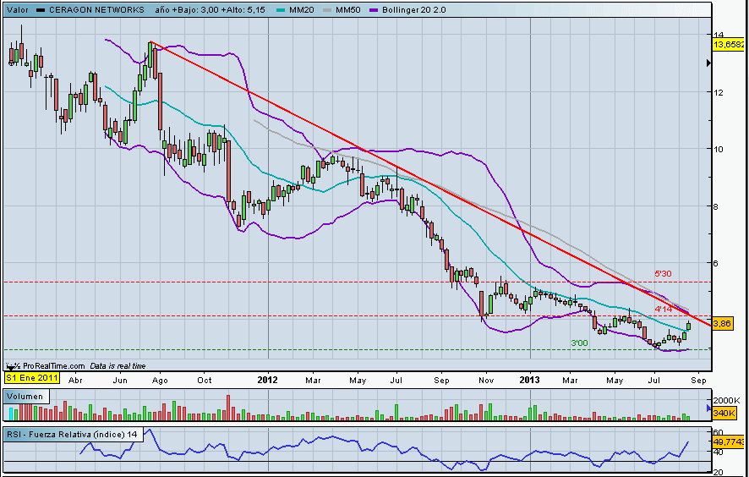This screenshot has height=477, width=749.
Task: Open the 'Volumen' panel label
Action: pos(25,397)
